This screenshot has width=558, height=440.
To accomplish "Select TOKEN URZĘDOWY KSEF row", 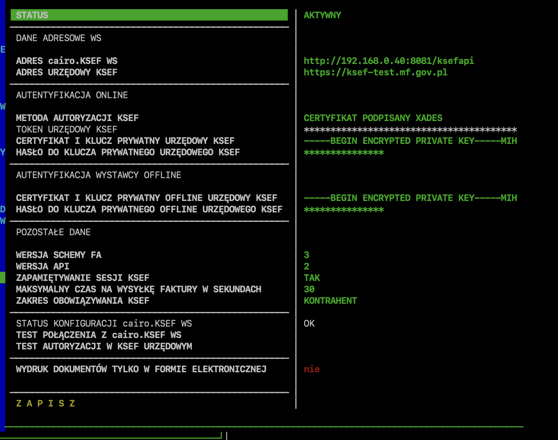I will point(67,129).
